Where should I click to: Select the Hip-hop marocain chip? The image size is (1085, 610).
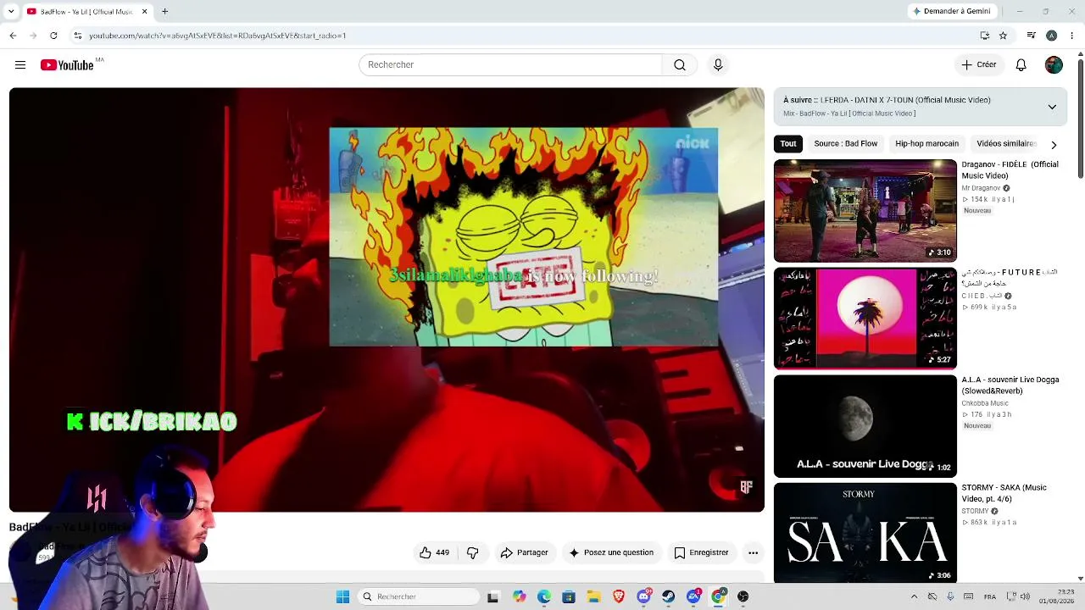pyautogui.click(x=927, y=144)
